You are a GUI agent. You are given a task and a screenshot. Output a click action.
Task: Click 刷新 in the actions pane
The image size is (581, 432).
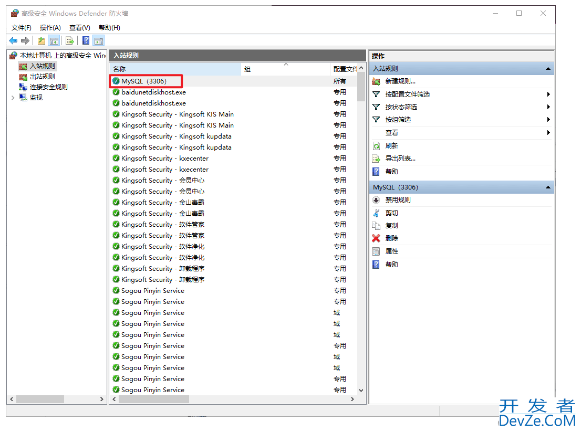click(x=392, y=146)
